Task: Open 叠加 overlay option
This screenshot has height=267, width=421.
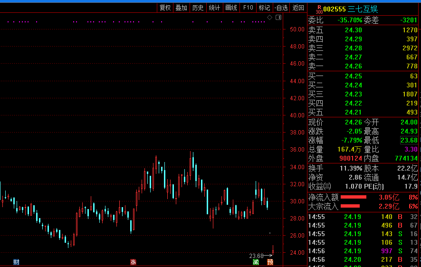Action: tap(181, 8)
